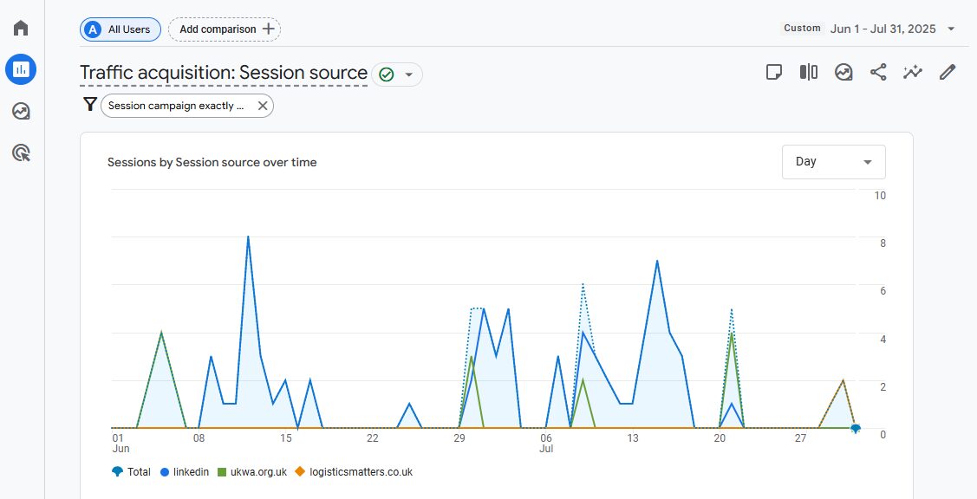Open the Reports bar chart icon
Viewport: 977px width, 499px height.
21,69
